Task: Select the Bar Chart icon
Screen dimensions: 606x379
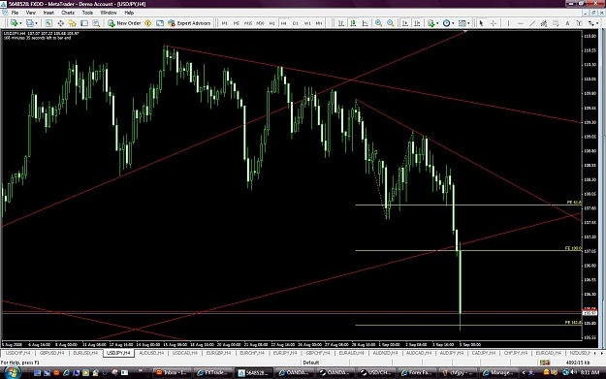Action: point(341,23)
